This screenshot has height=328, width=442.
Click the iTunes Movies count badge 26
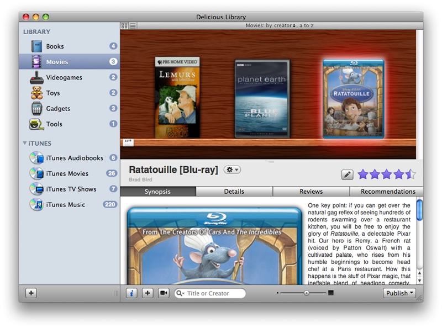(x=112, y=173)
